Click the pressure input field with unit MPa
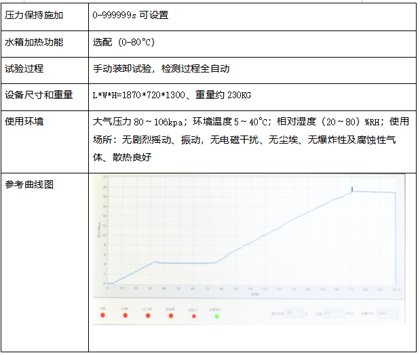Screen dimensions: 420x355 click(332, 313)
